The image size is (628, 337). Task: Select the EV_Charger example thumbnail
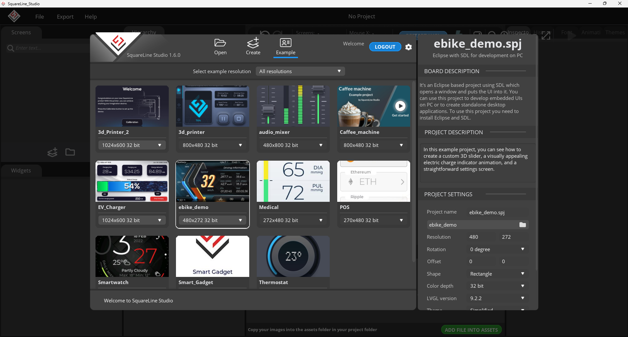[132, 181]
